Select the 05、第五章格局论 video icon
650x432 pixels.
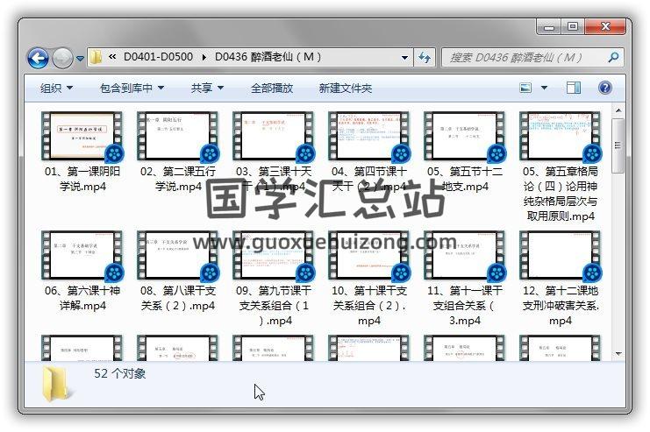pos(560,137)
